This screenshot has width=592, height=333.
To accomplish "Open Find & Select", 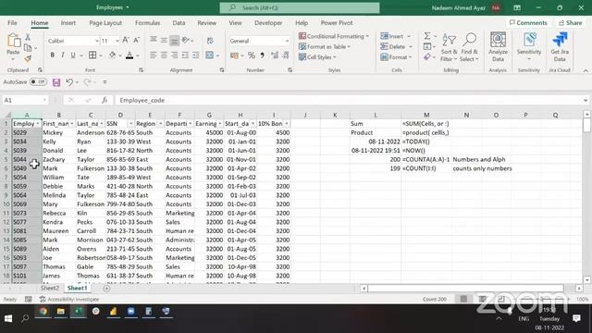I will [469, 47].
